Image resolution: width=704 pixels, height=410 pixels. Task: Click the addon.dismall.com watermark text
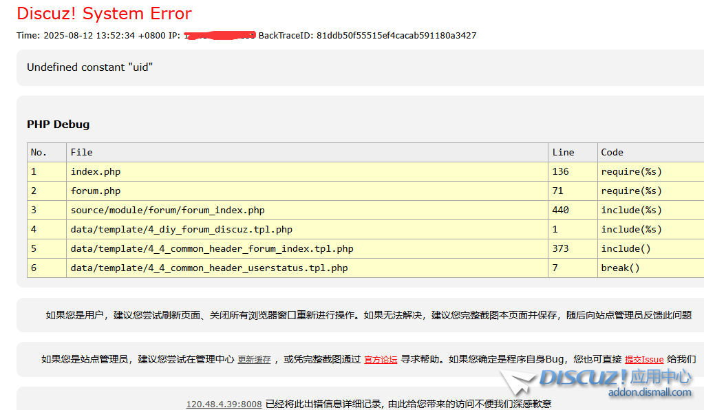click(x=649, y=392)
